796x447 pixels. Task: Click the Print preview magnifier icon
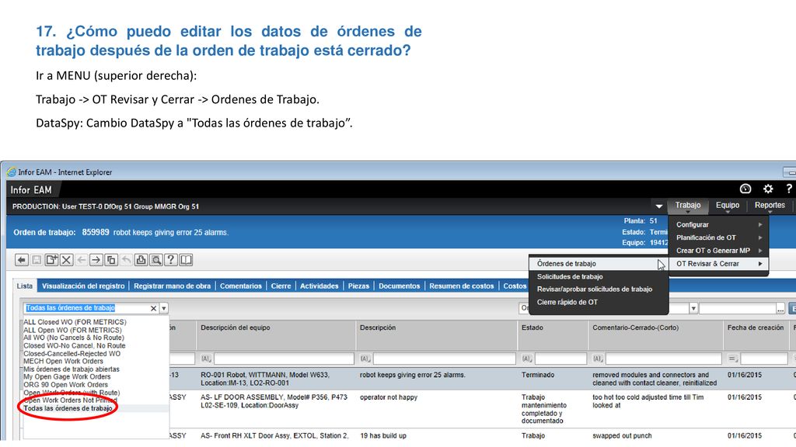[x=155, y=260]
